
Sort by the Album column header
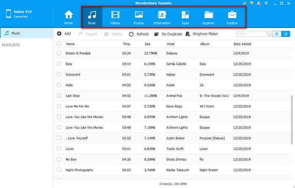(205, 44)
